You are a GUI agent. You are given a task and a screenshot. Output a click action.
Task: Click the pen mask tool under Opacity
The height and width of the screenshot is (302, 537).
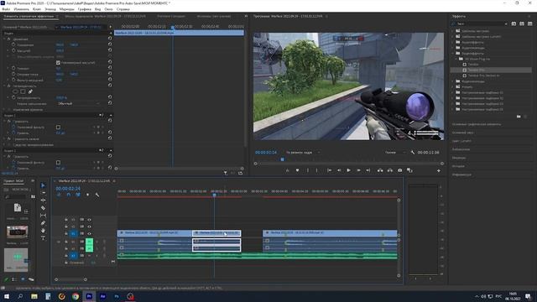coord(30,91)
